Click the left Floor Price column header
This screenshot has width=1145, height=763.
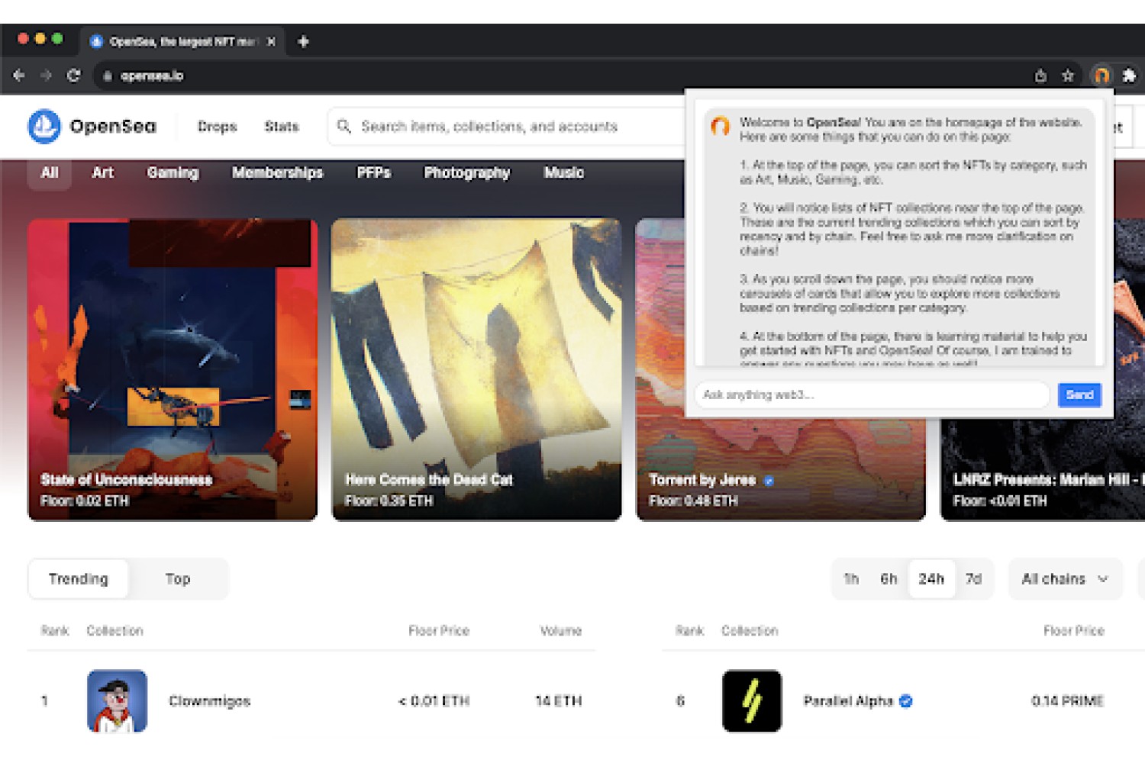439,630
